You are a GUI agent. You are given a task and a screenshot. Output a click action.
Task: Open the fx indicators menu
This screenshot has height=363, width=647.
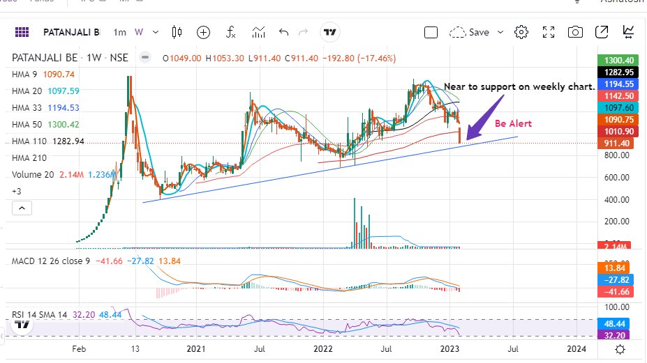pos(230,32)
